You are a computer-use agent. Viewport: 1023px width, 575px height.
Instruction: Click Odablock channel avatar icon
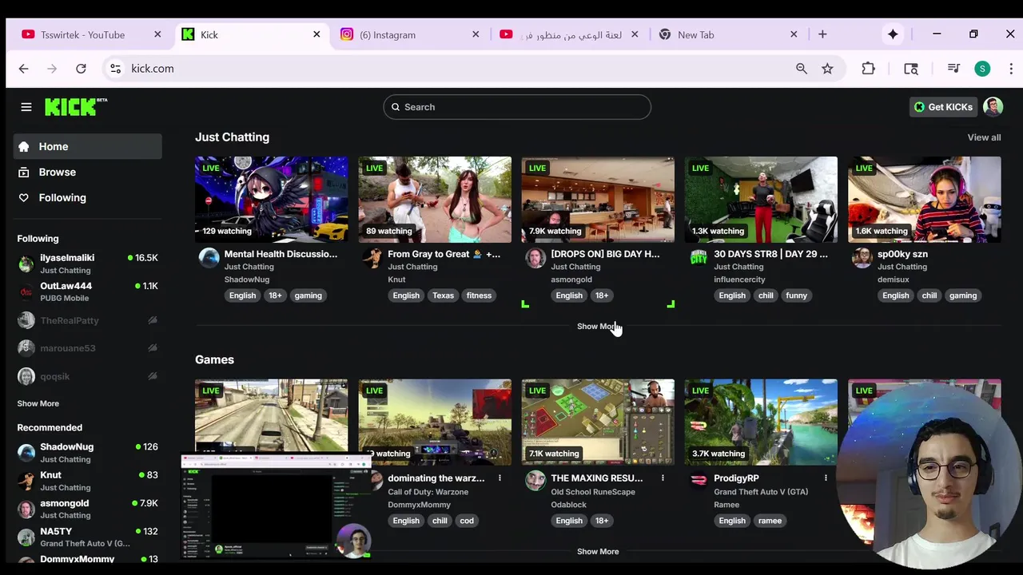(535, 481)
